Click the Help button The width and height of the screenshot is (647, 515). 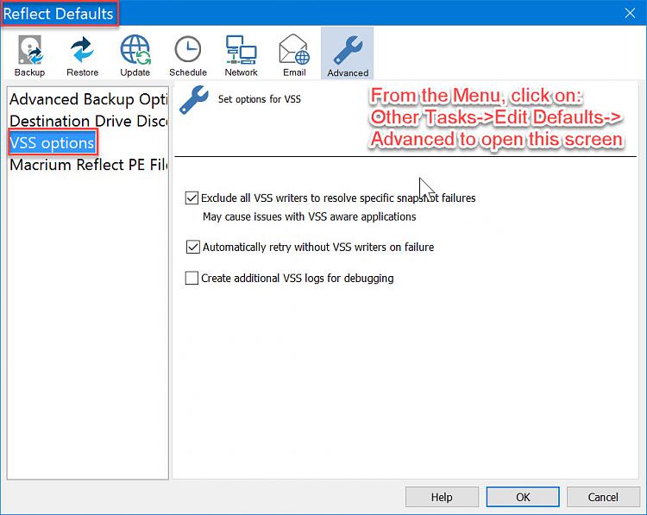(x=442, y=497)
